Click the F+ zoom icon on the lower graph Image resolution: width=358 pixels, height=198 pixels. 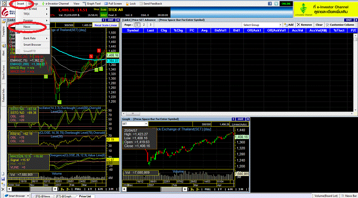click(192, 189)
